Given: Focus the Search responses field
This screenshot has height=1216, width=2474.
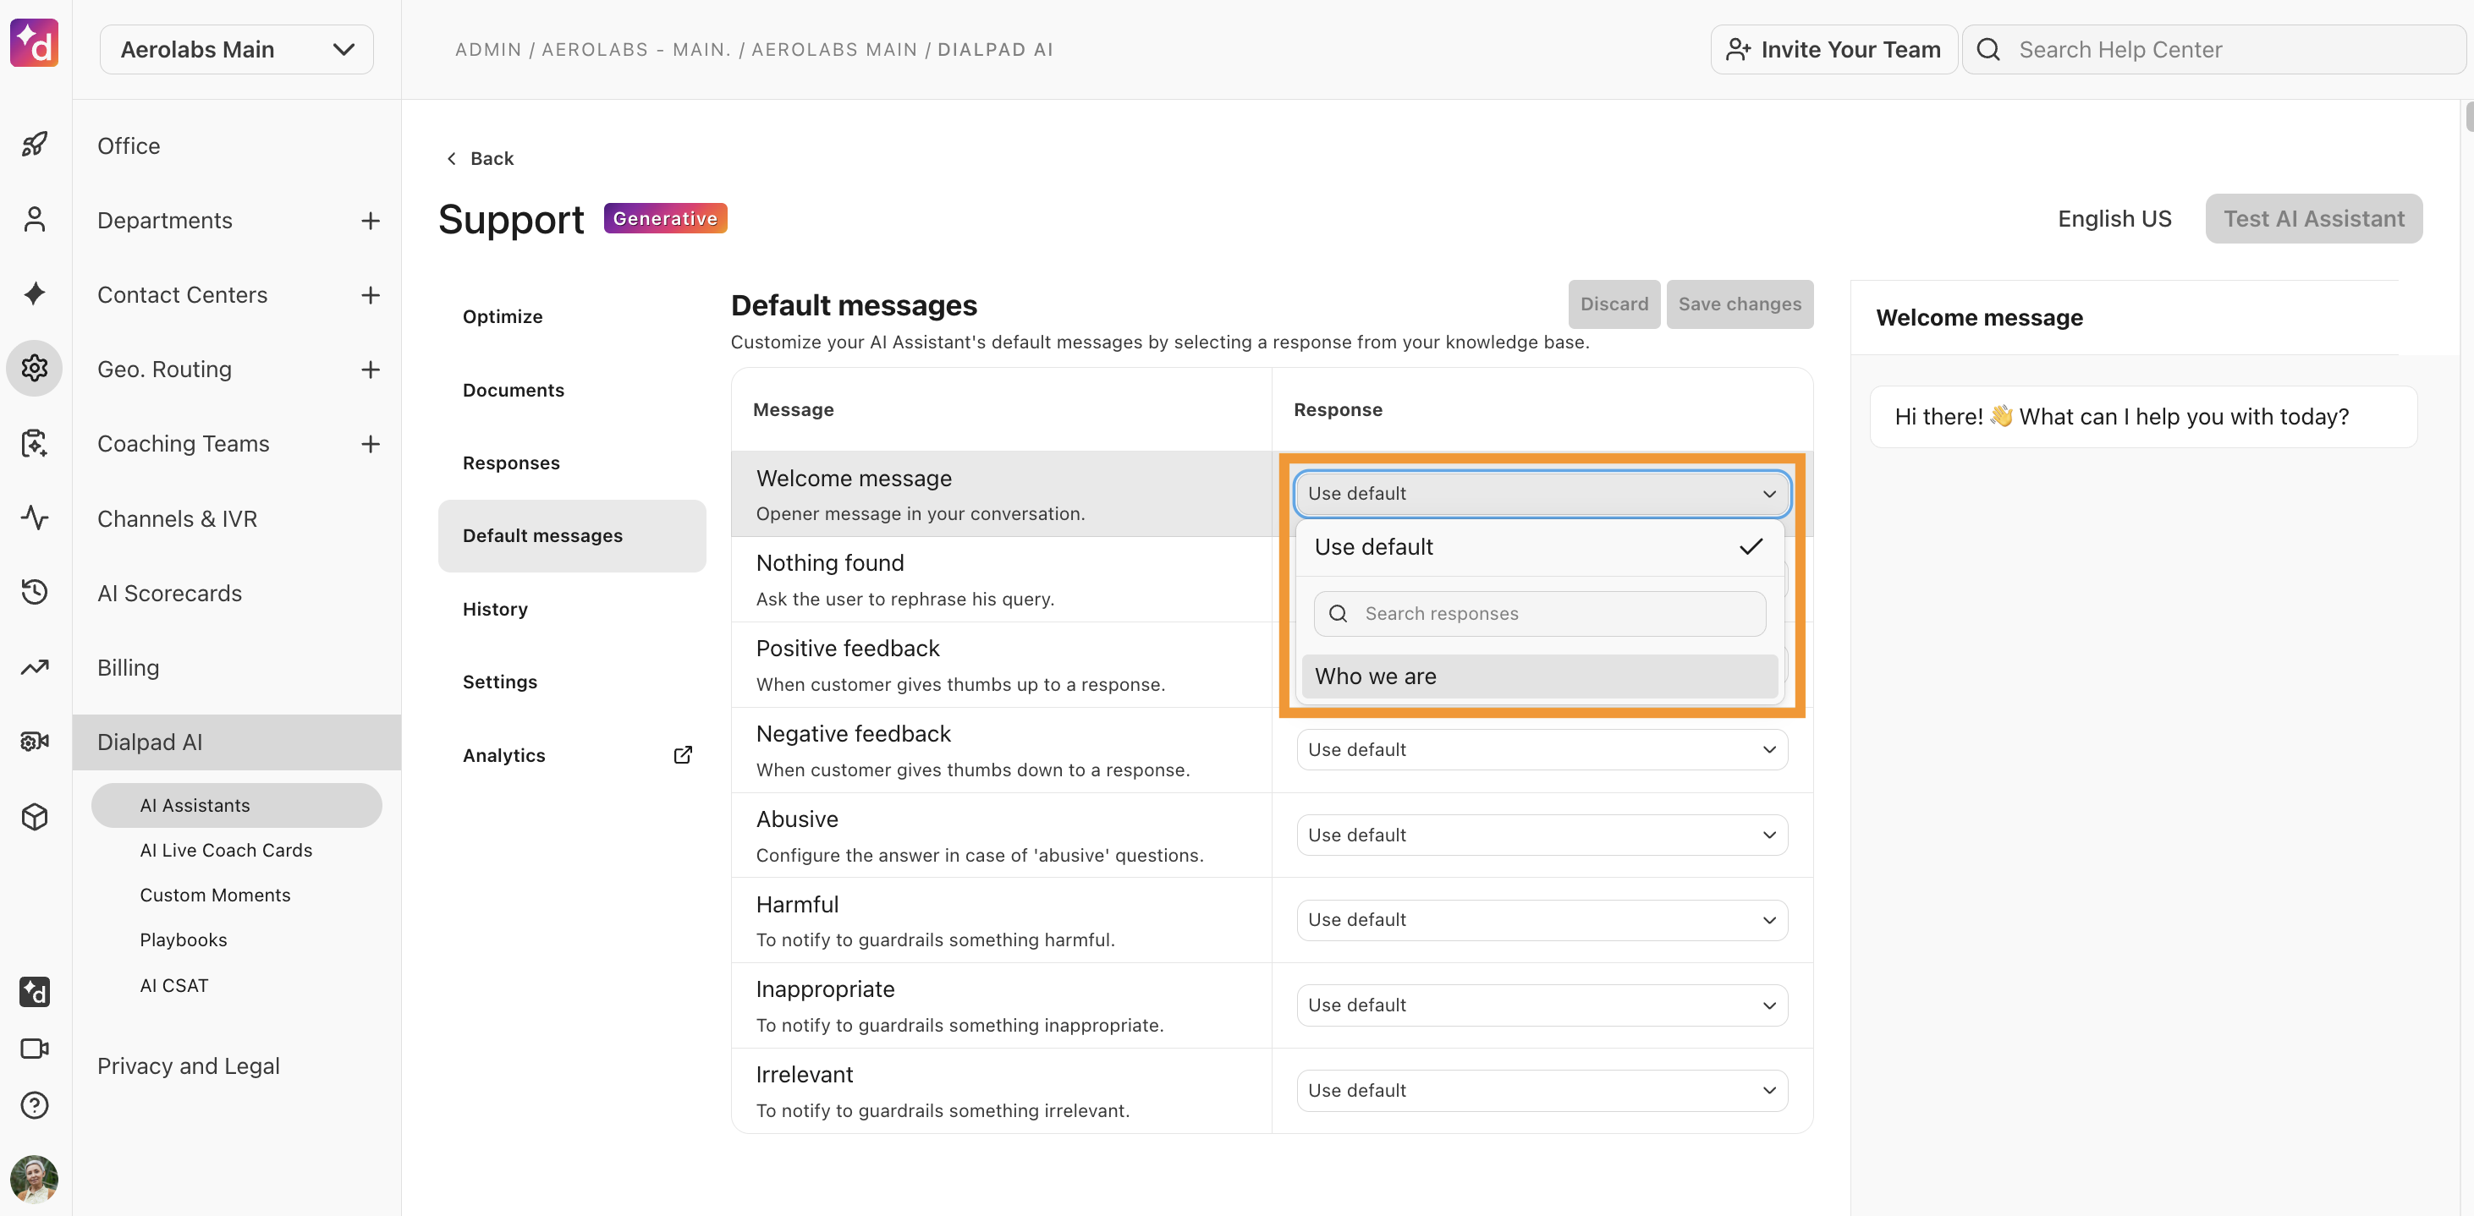Looking at the screenshot, I should pos(1540,614).
